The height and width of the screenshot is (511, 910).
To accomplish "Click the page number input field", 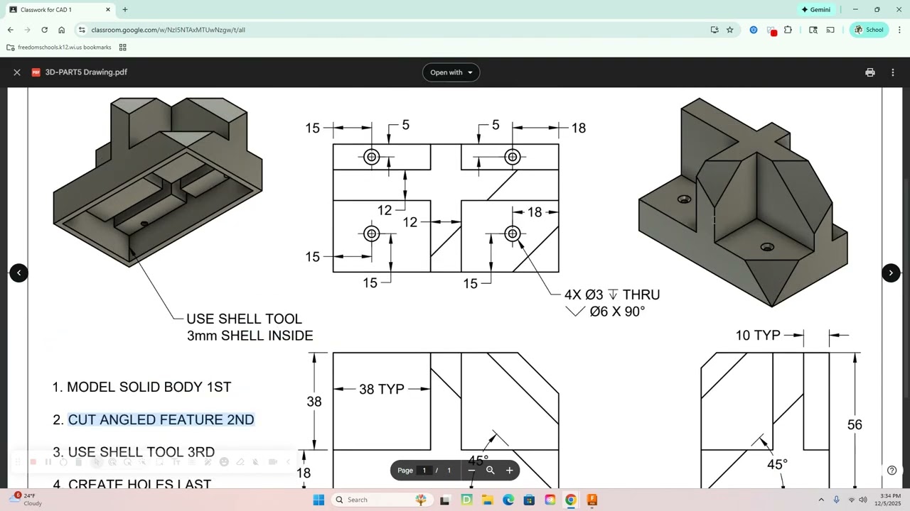I will (424, 471).
